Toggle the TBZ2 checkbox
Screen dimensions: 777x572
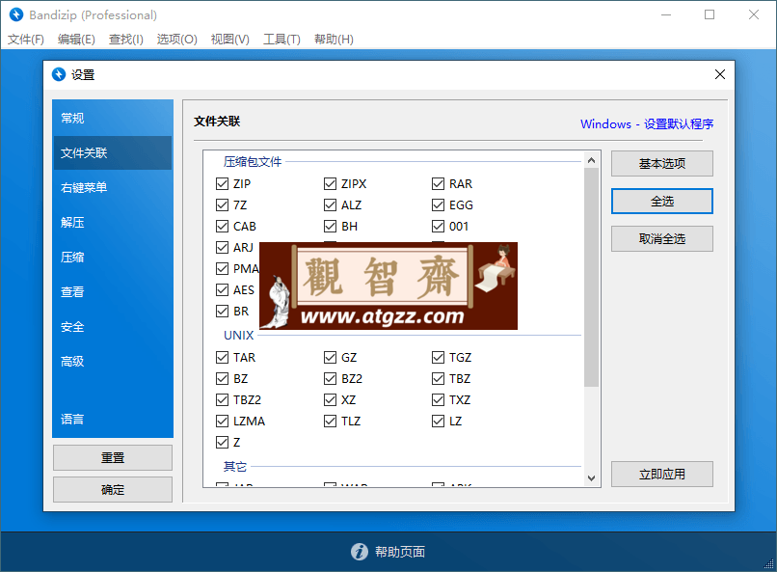click(222, 399)
